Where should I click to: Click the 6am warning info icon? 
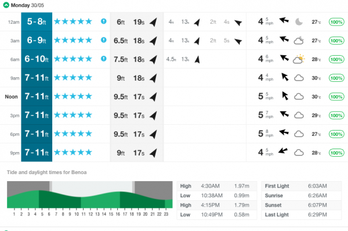(104, 59)
